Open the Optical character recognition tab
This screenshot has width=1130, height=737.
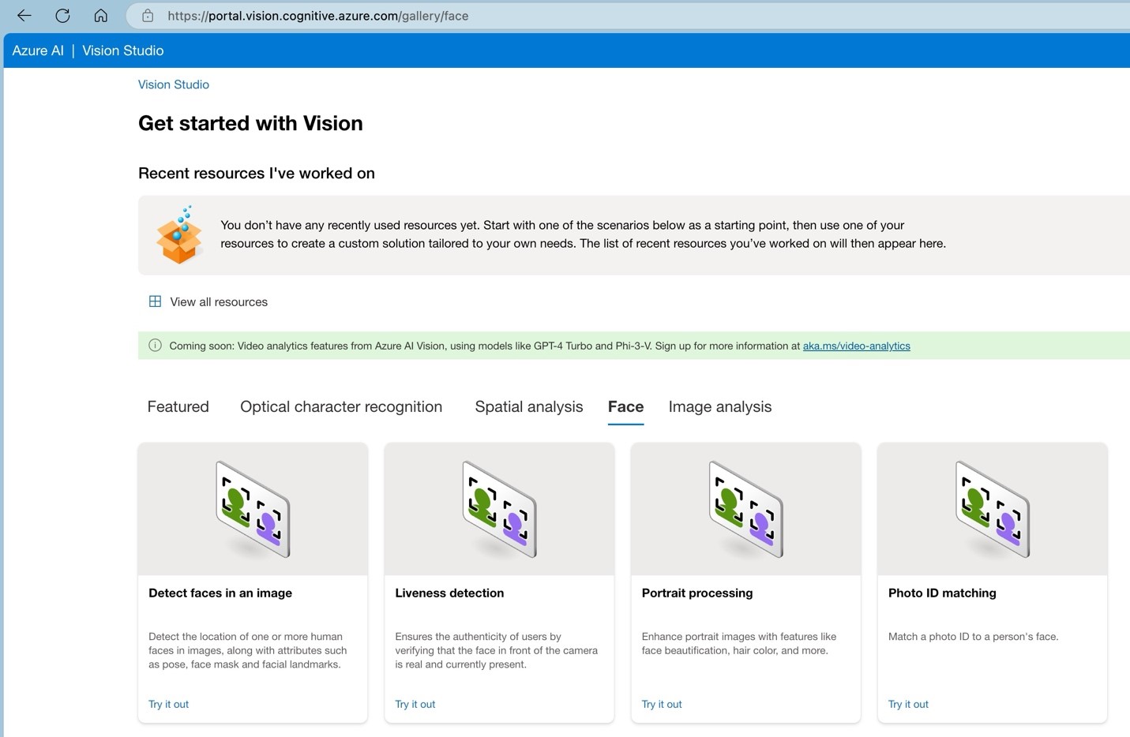(341, 406)
